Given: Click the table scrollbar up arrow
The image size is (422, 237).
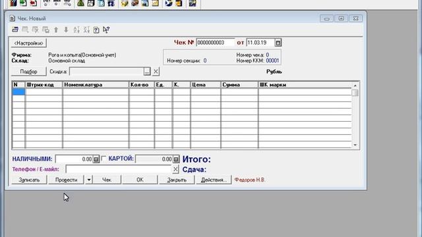Looking at the screenshot, I should (x=355, y=86).
